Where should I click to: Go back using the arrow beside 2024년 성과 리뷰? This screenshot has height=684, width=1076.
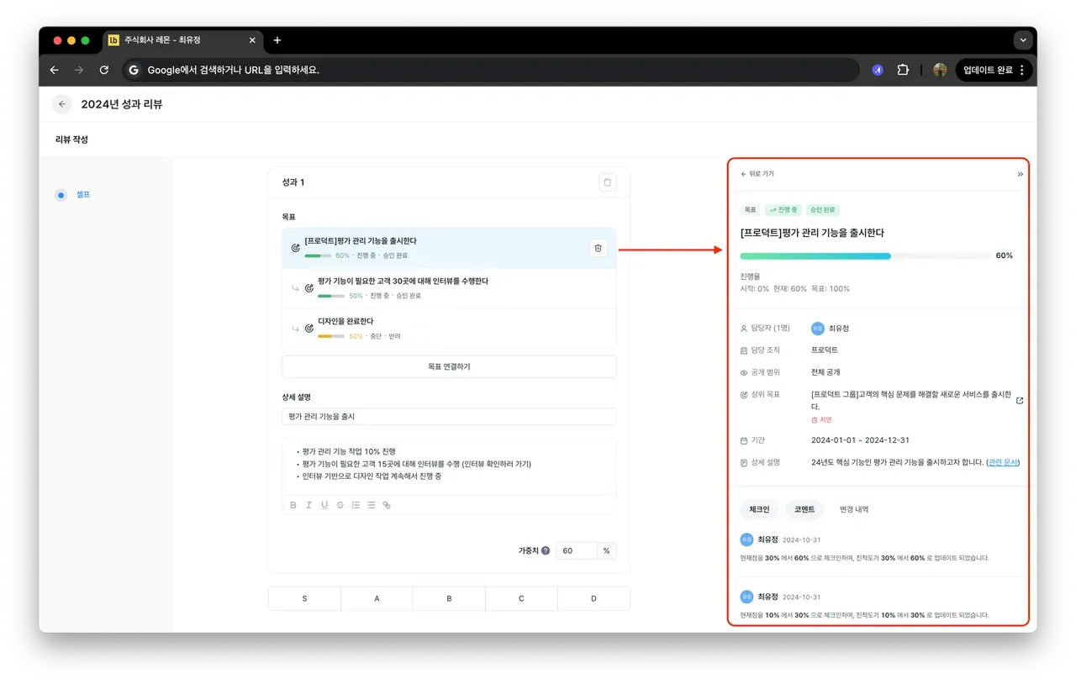click(x=62, y=104)
